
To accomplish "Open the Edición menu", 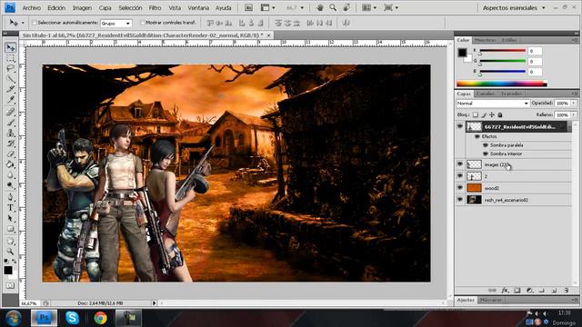I will tap(56, 7).
